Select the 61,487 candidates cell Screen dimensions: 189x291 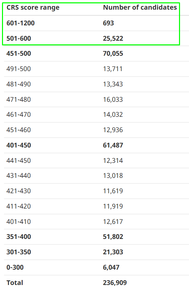pyautogui.click(x=113, y=145)
